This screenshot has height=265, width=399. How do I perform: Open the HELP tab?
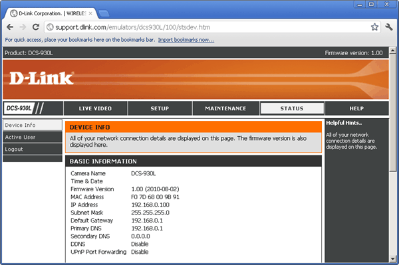tap(356, 108)
